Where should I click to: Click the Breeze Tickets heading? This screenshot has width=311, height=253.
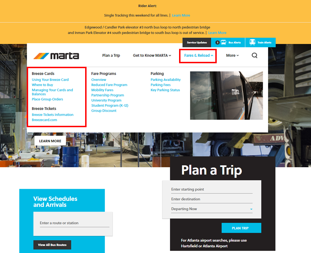44,109
